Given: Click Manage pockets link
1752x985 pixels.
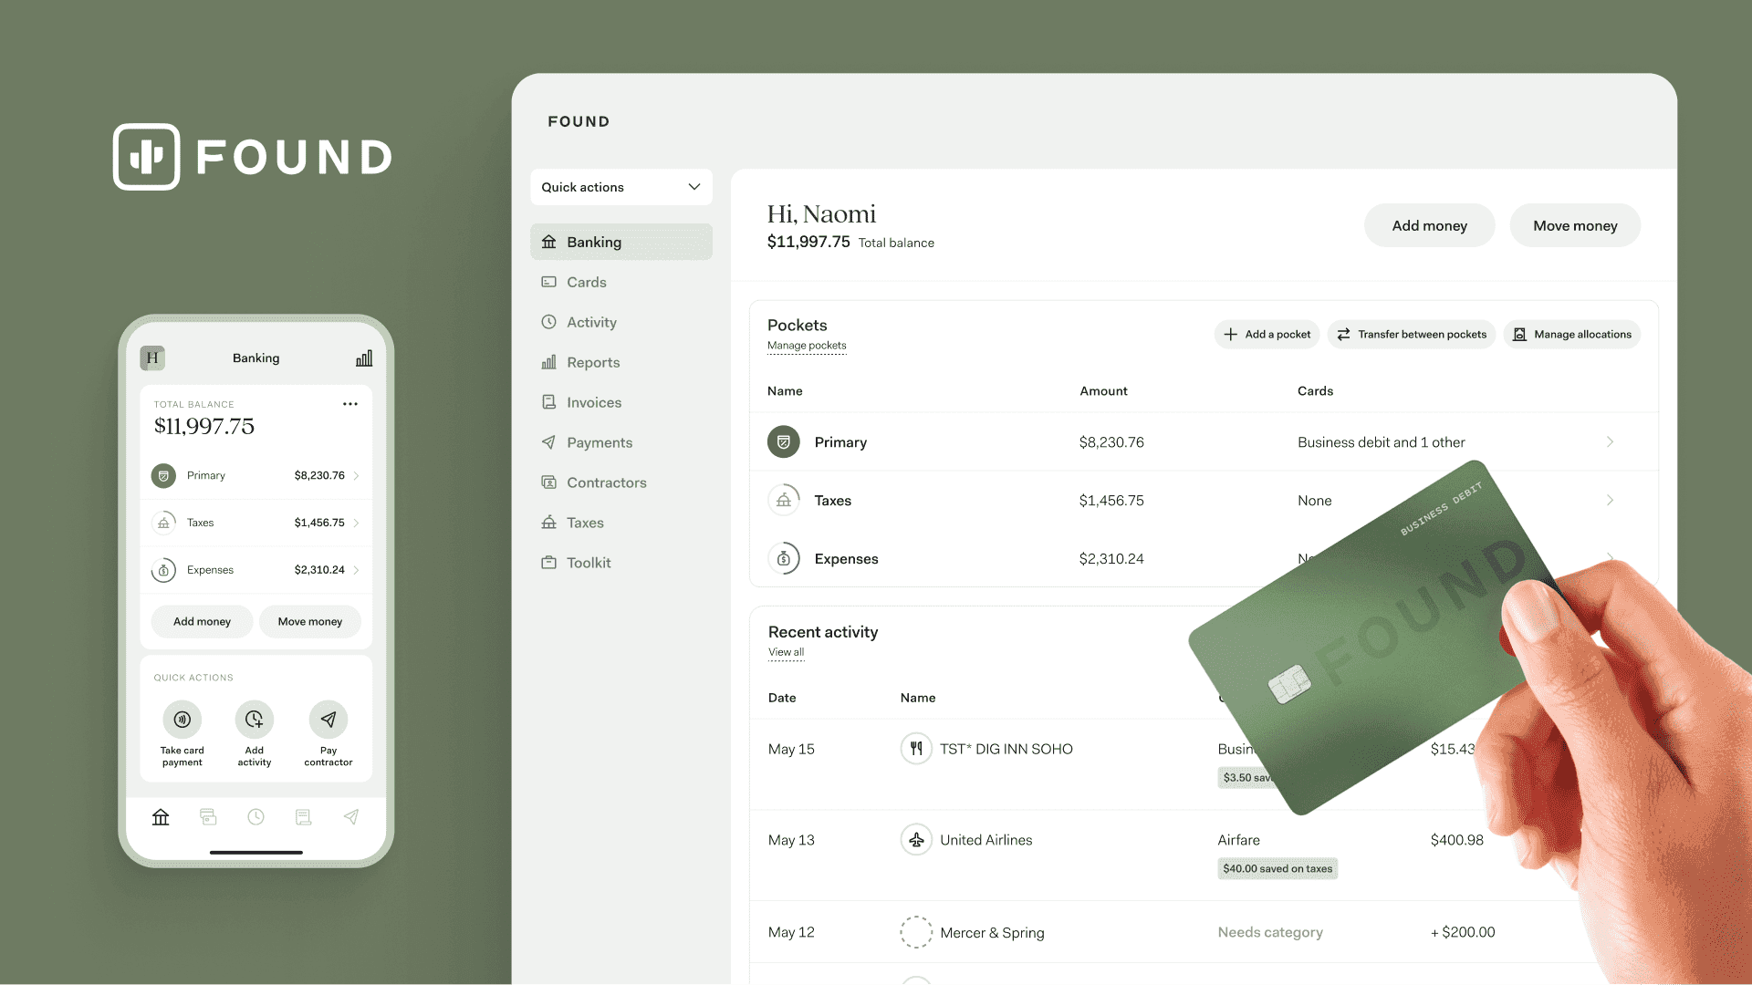Looking at the screenshot, I should tap(807, 346).
